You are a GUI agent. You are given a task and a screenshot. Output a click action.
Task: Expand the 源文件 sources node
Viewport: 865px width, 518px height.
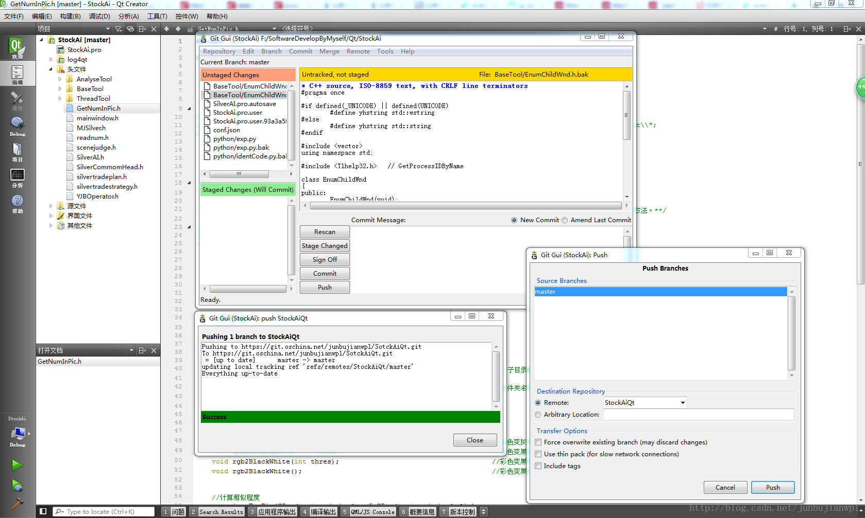tap(50, 206)
